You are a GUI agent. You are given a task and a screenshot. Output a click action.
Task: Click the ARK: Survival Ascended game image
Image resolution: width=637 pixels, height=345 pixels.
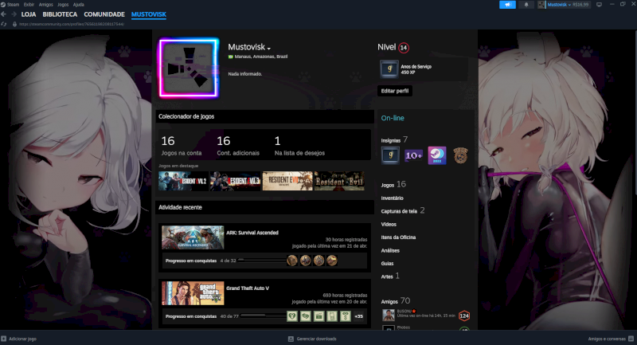tap(193, 237)
